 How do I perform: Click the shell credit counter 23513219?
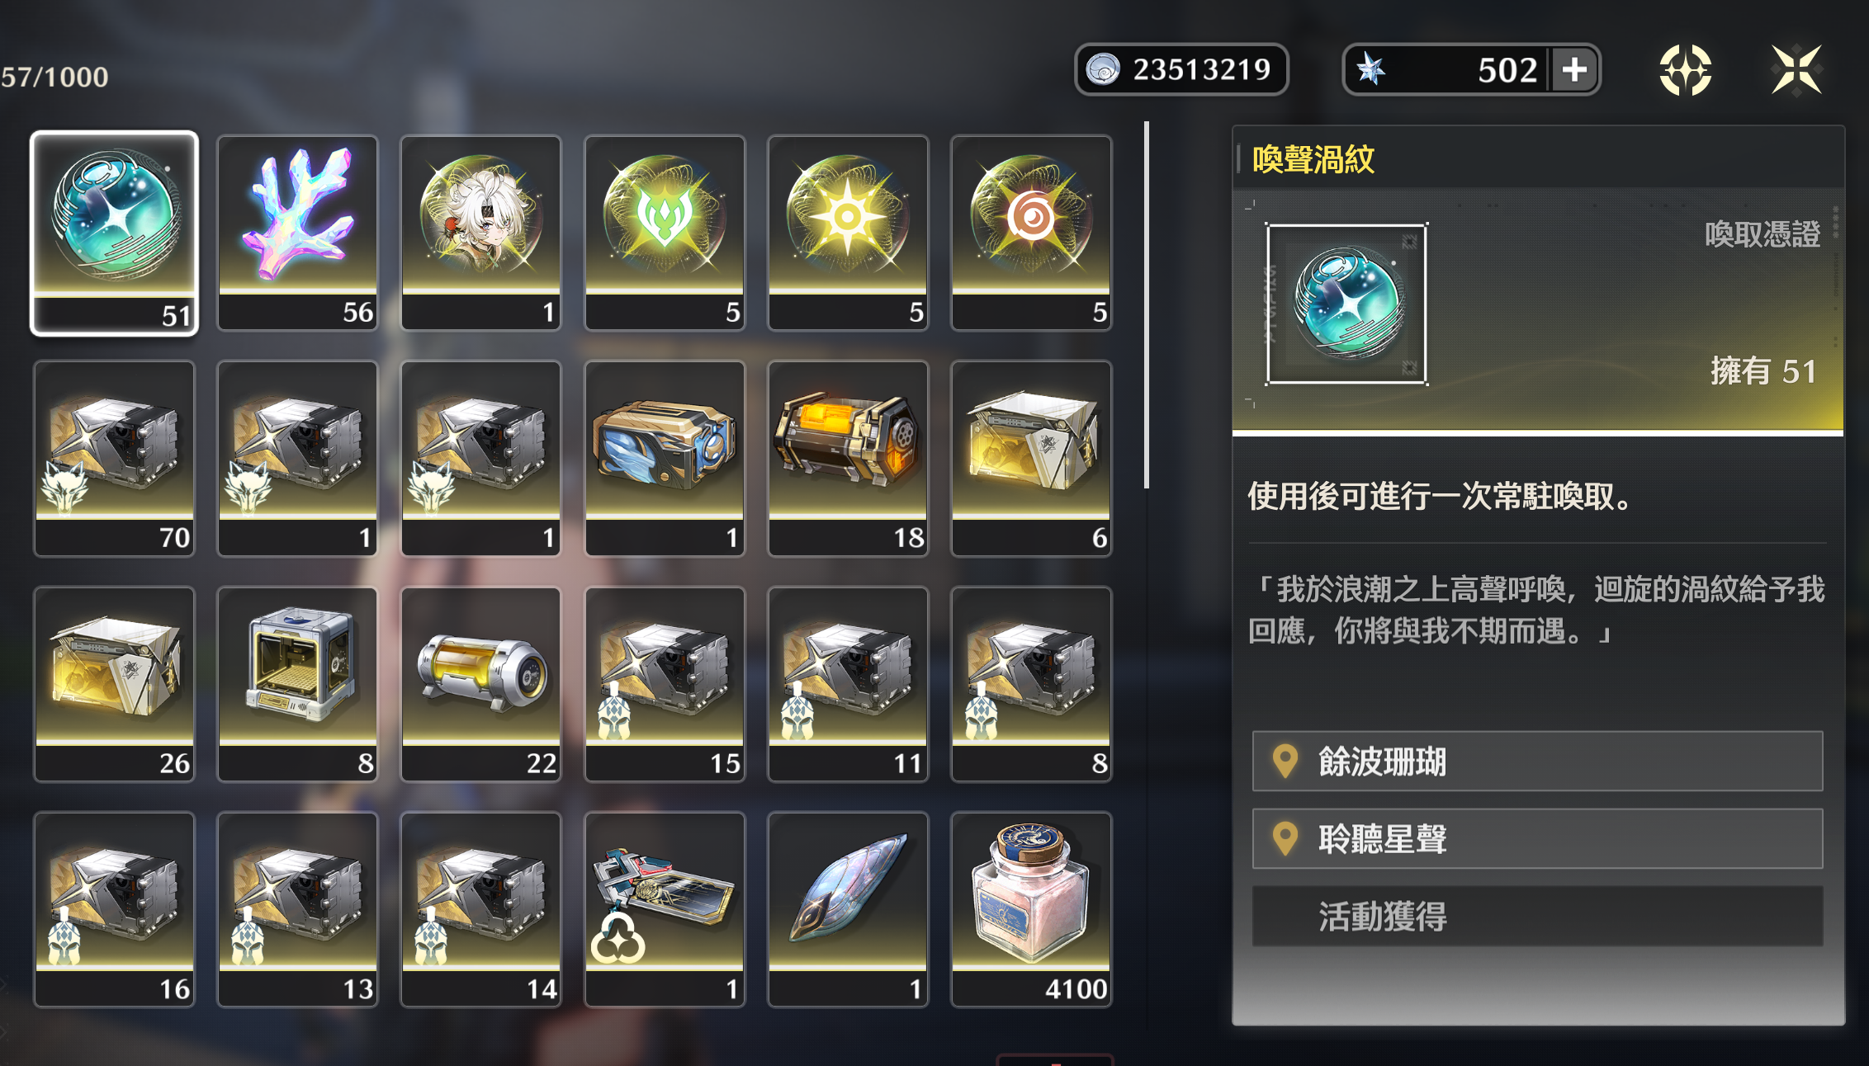1181,69
